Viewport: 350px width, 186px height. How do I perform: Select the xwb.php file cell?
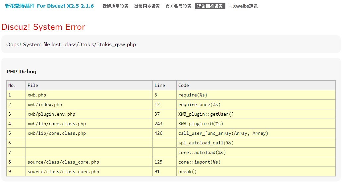[x=89, y=95]
